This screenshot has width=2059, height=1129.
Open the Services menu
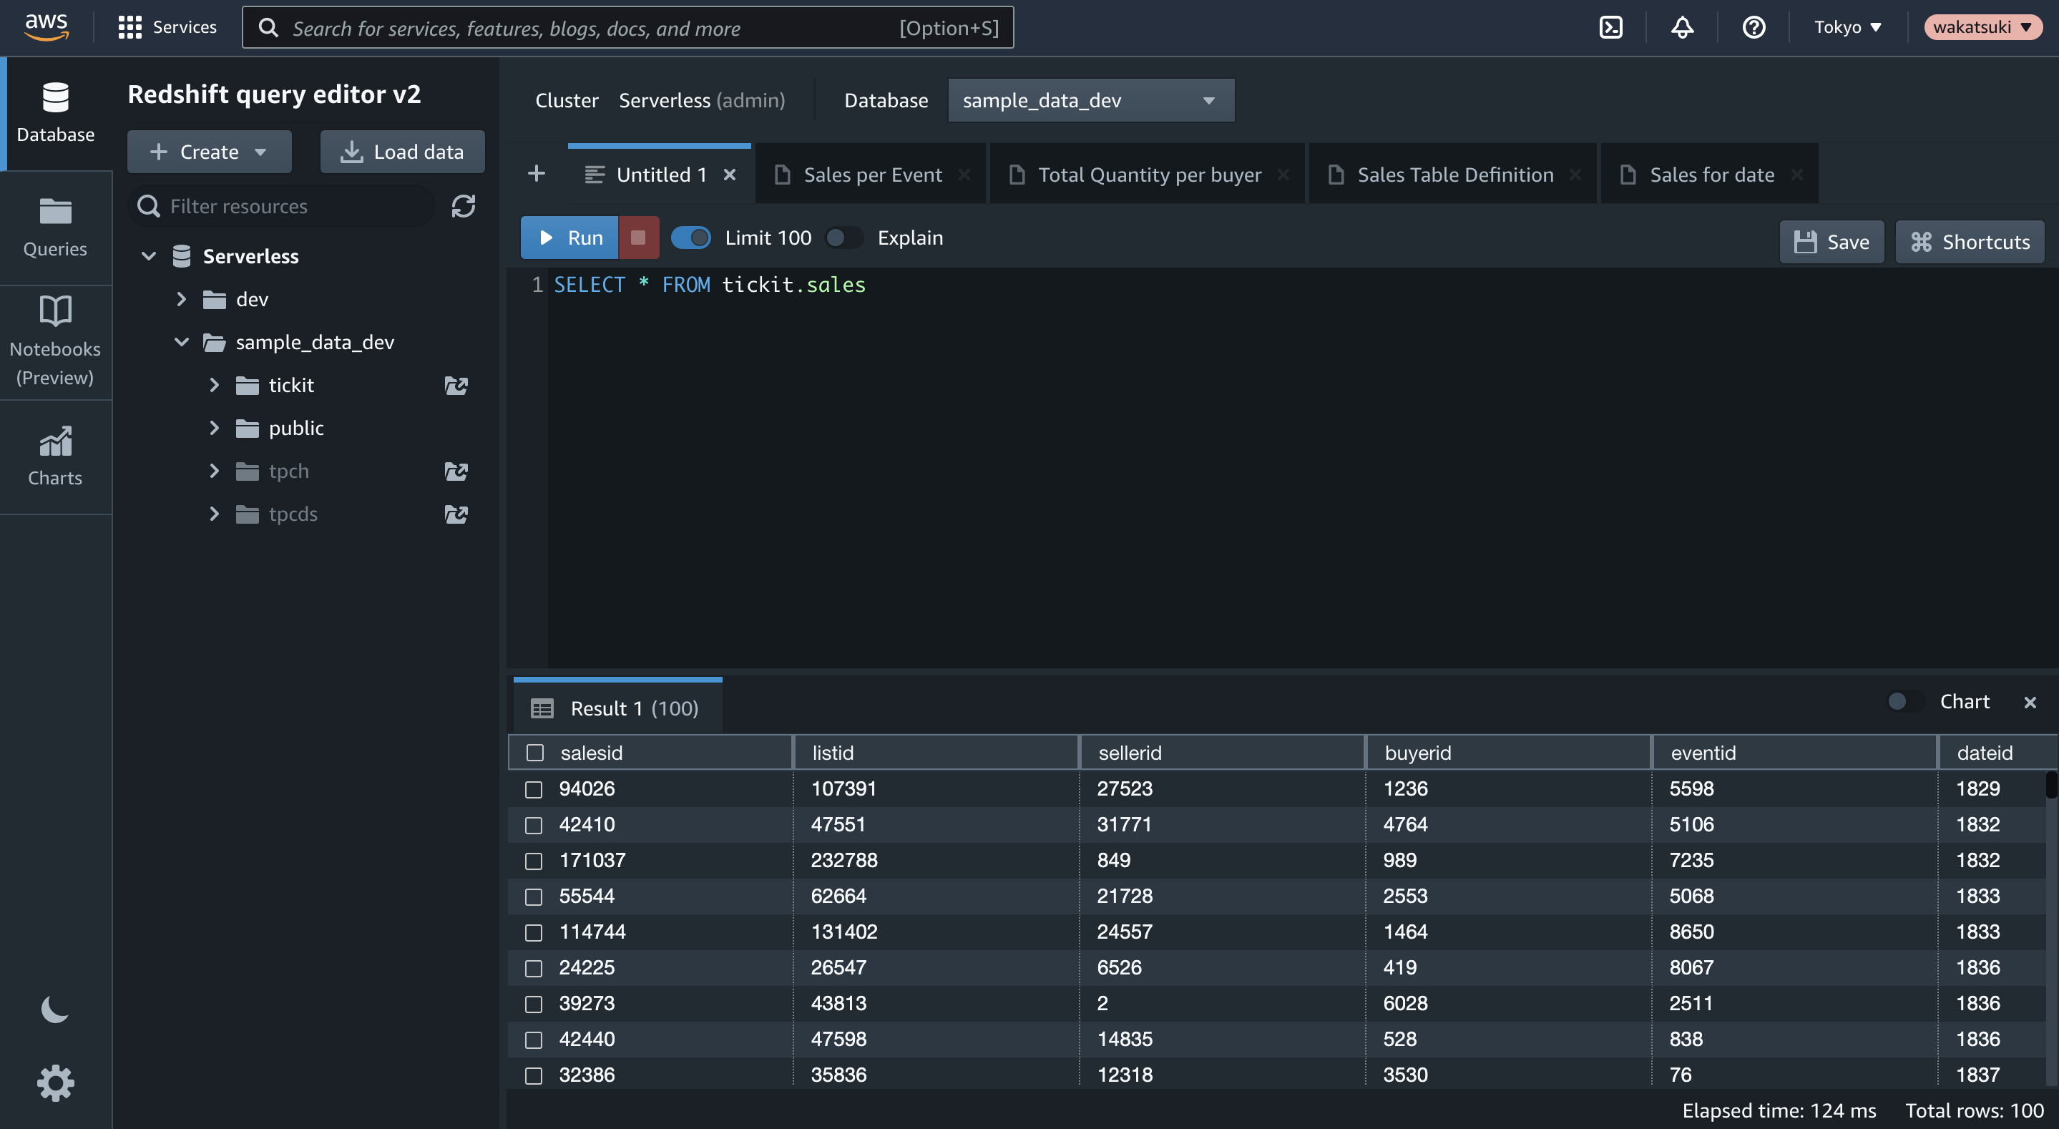pyautogui.click(x=167, y=26)
